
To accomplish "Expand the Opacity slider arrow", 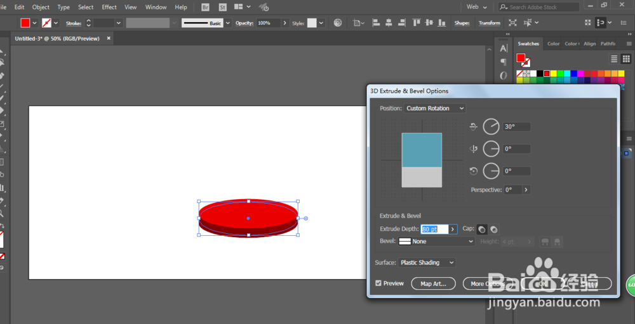I will (284, 23).
